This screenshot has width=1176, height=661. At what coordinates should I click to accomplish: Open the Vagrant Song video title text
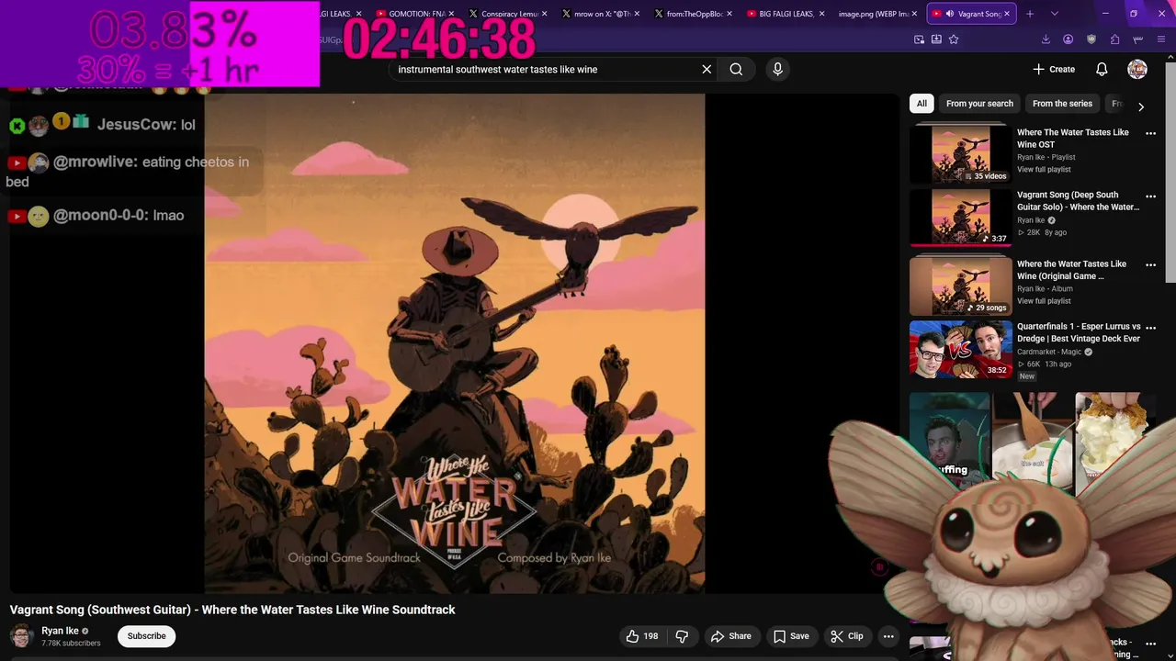coord(232,610)
